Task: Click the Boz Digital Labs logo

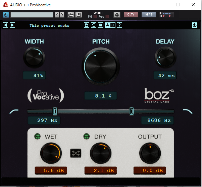Action: point(159,96)
